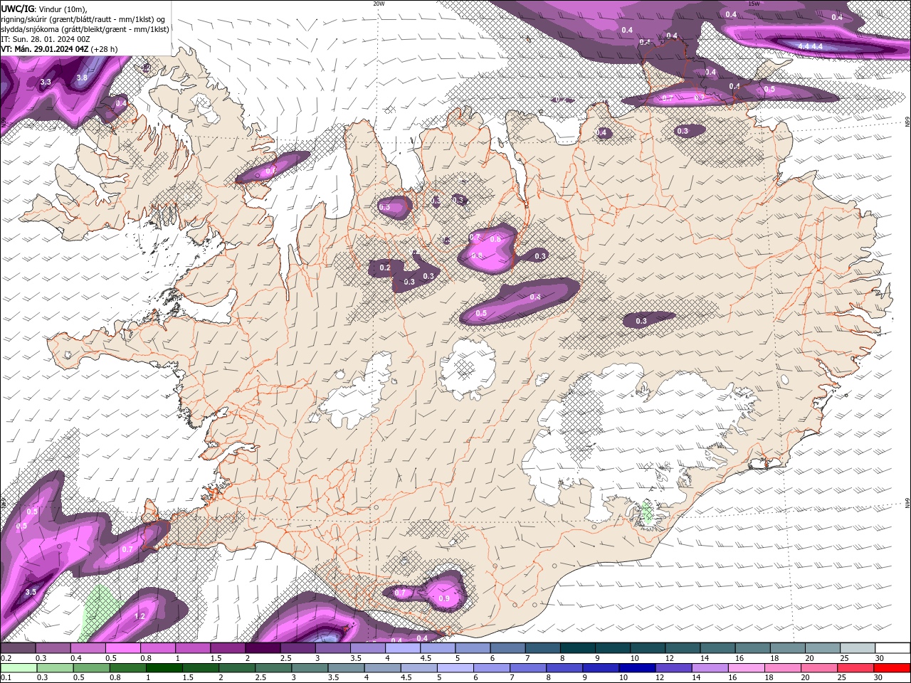Click the '20W' longitude label

(379, 4)
